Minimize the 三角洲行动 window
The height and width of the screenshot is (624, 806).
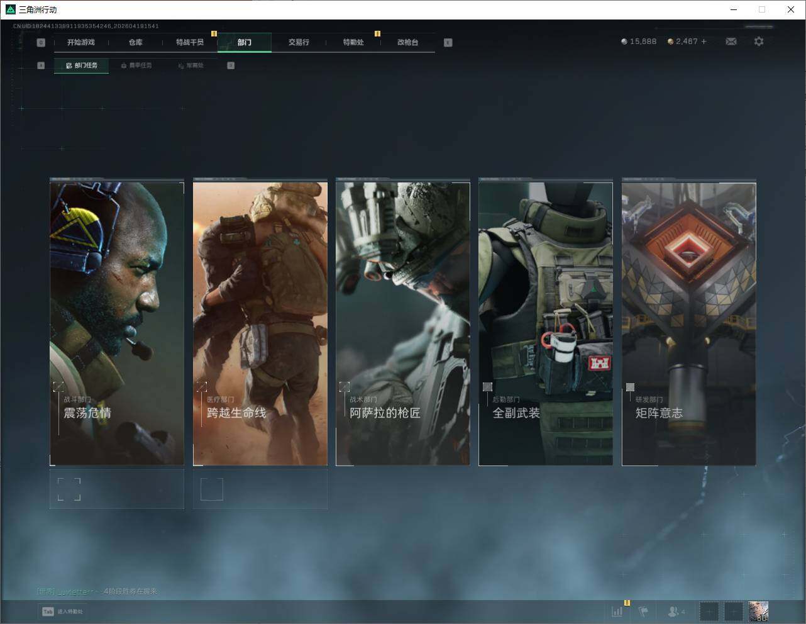pos(733,9)
